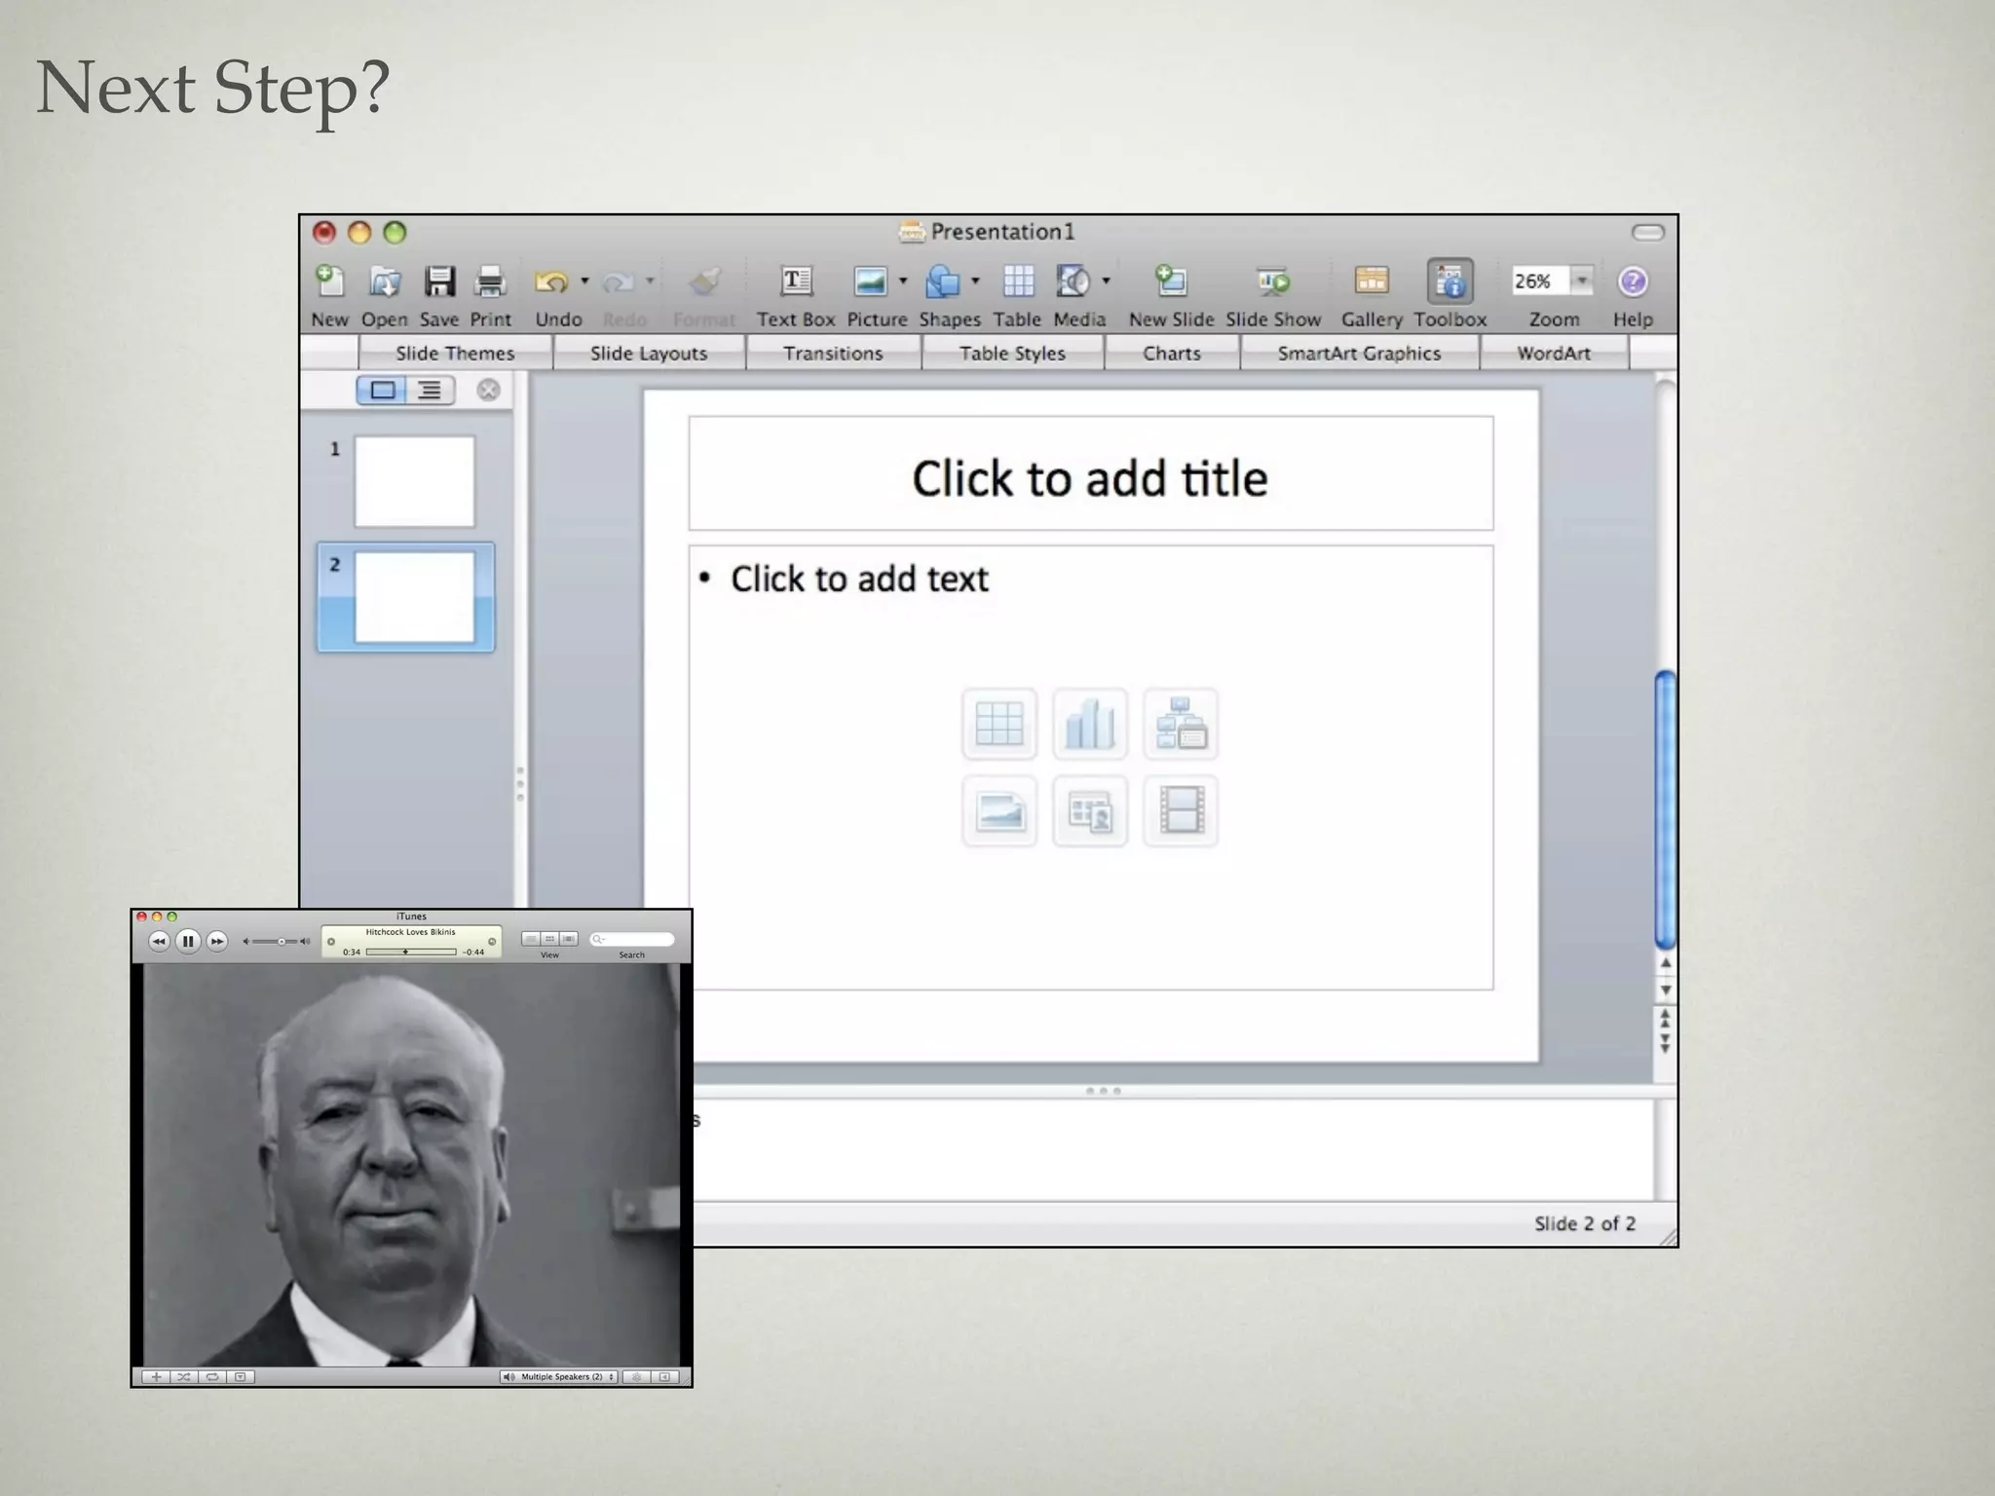Image resolution: width=1995 pixels, height=1496 pixels.
Task: Expand the Undo history arrow
Action: (x=584, y=281)
